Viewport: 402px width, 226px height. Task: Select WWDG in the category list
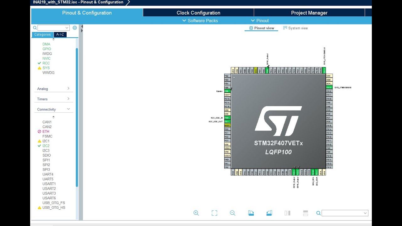pyautogui.click(x=48, y=73)
